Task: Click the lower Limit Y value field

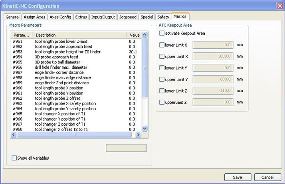Action: 213,68
